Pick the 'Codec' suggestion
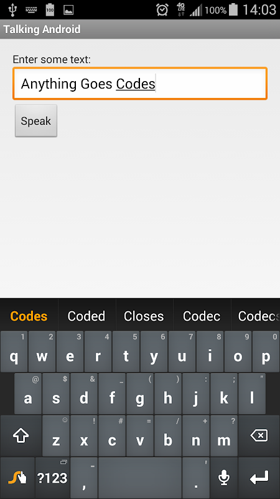This screenshot has height=499, width=280. 202,316
